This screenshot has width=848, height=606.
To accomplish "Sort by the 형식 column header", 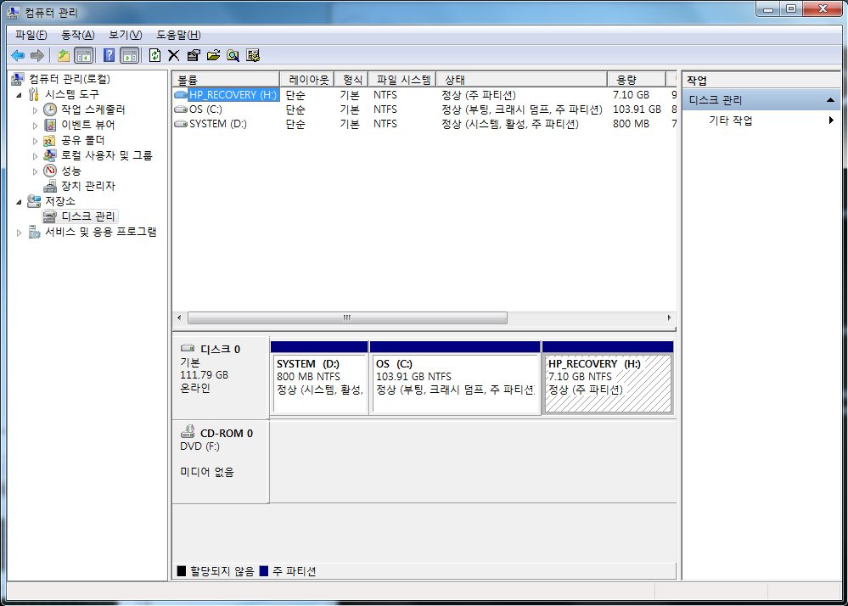I will [351, 80].
